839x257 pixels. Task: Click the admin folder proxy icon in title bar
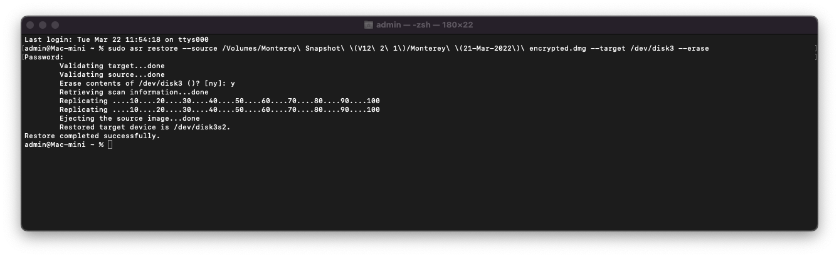tap(368, 25)
